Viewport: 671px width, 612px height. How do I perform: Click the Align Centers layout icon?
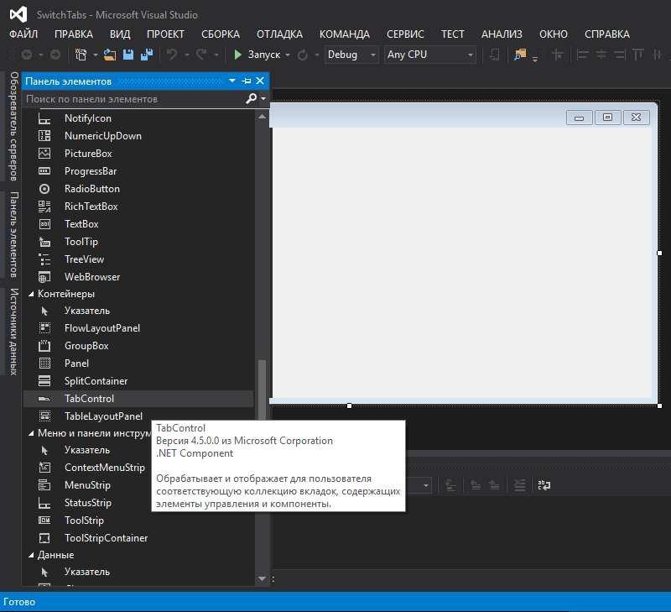pyautogui.click(x=601, y=55)
